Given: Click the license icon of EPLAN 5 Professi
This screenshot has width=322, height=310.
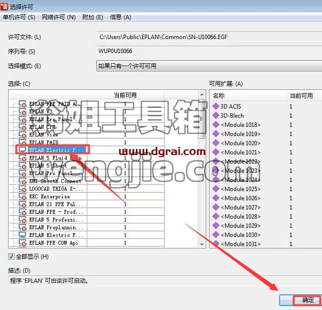Looking at the screenshot, I should click(x=23, y=220).
